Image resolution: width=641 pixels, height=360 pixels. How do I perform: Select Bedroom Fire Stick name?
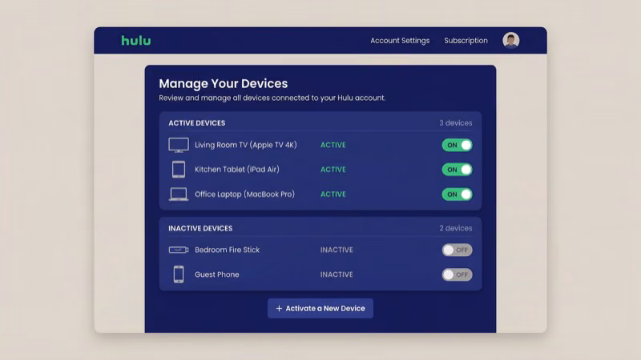pyautogui.click(x=227, y=250)
